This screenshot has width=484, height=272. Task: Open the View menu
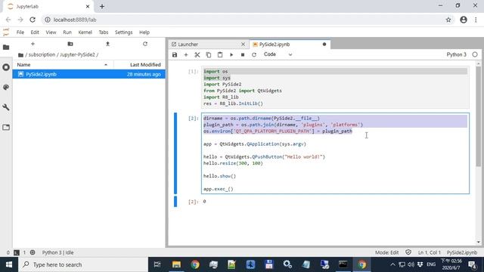[51, 32]
